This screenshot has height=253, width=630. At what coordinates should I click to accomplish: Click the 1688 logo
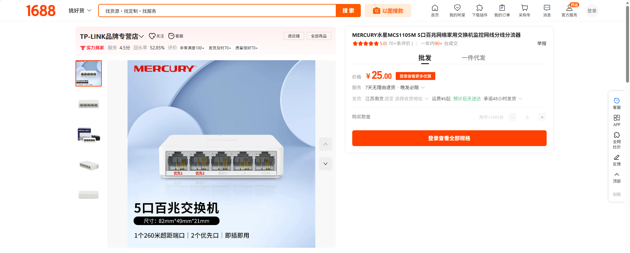coord(41,11)
